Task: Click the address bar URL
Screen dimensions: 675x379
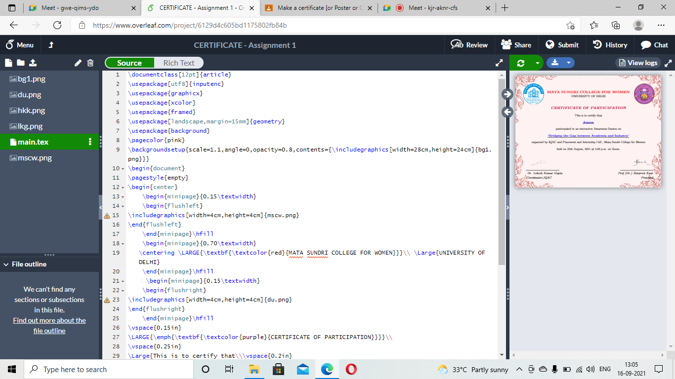Action: coord(190,25)
